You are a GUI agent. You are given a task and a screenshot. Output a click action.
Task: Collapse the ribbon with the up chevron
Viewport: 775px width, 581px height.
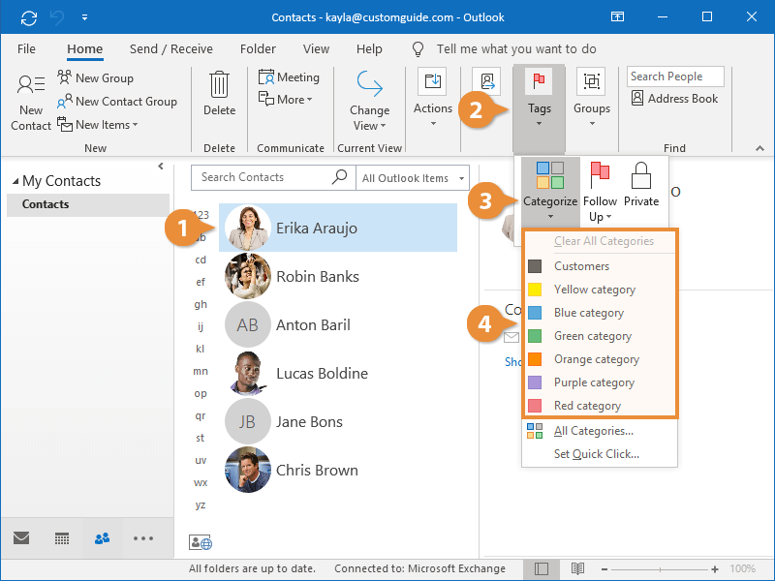pos(759,148)
